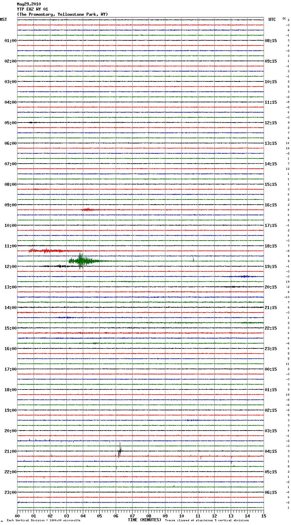Click the '08:15' UTC time label
Viewport: 291px width, 525px height.
click(271, 41)
